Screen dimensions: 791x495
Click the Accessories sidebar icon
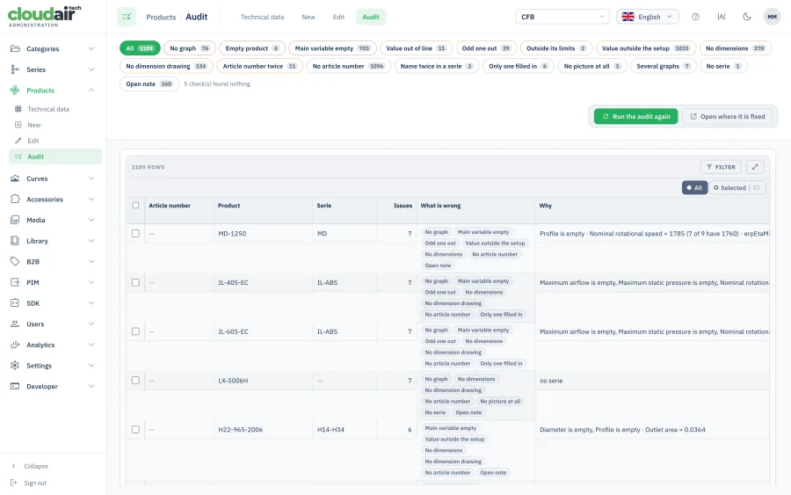[x=15, y=199]
